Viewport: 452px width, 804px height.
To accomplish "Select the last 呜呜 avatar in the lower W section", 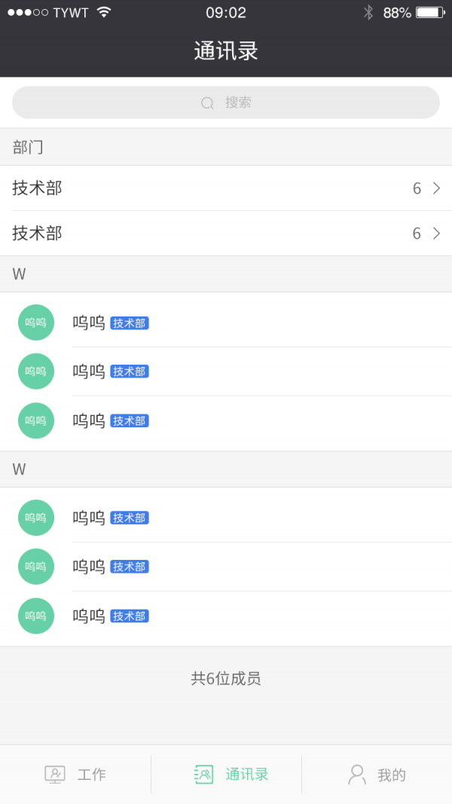I will (x=36, y=616).
